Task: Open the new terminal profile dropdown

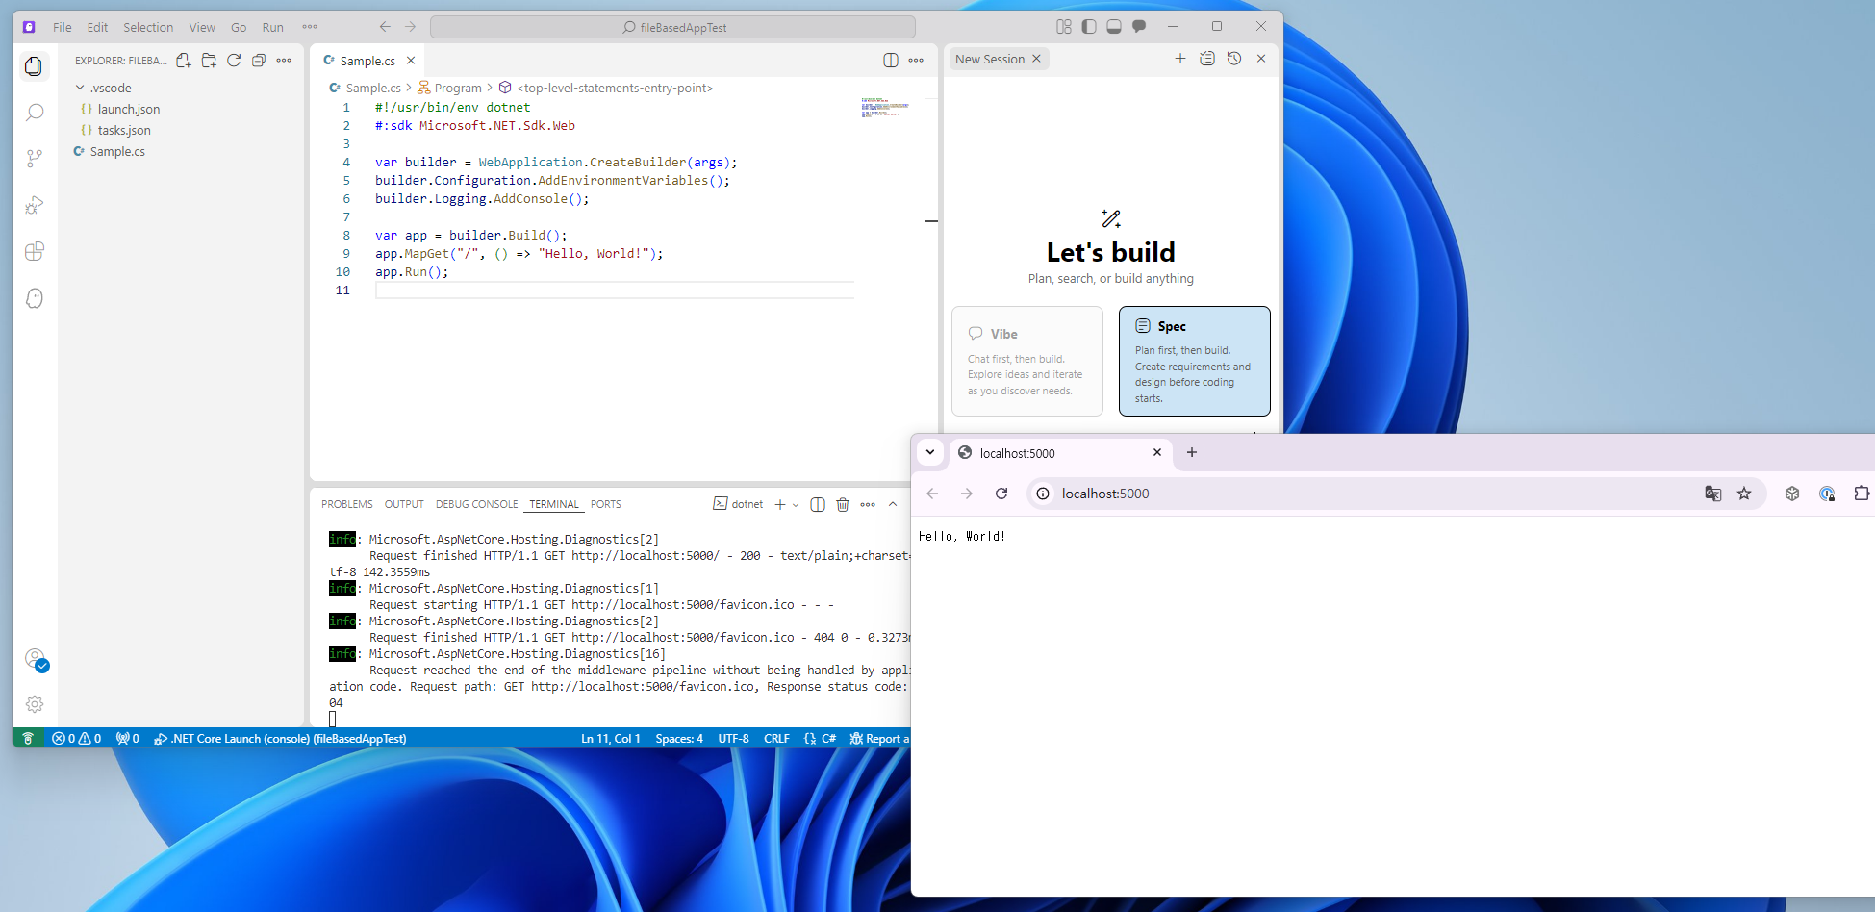Action: 796,505
